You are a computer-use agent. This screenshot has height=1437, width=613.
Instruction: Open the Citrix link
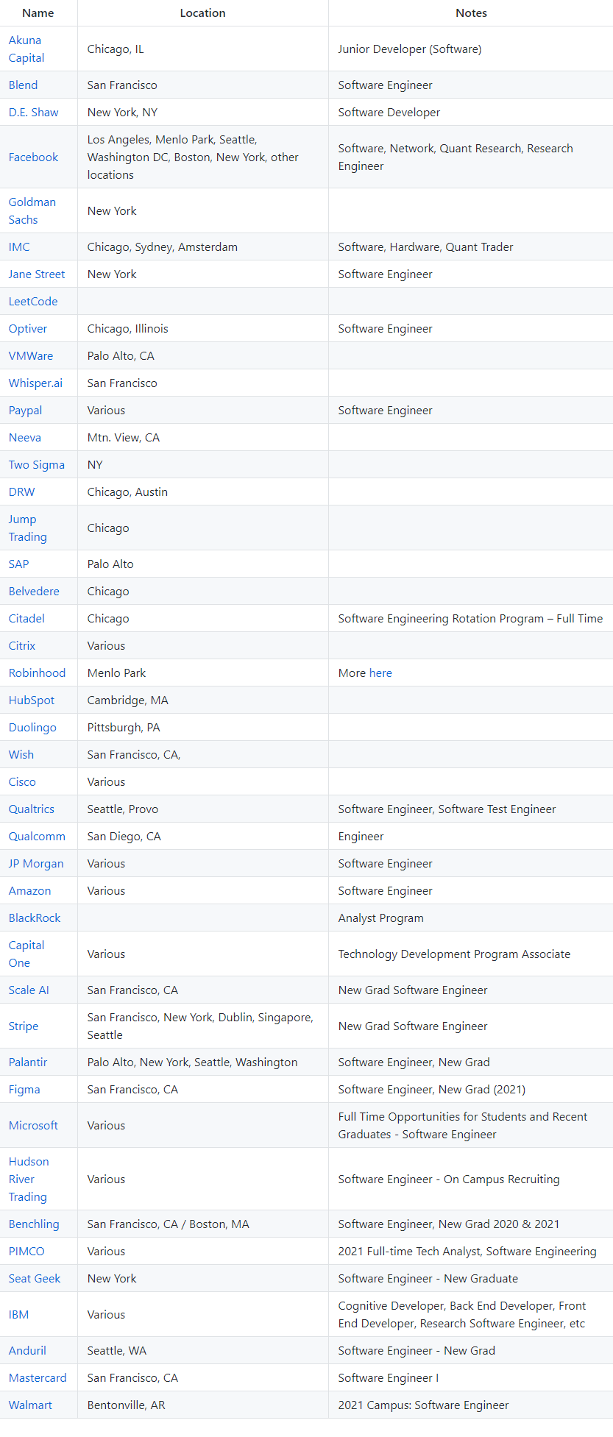22,646
